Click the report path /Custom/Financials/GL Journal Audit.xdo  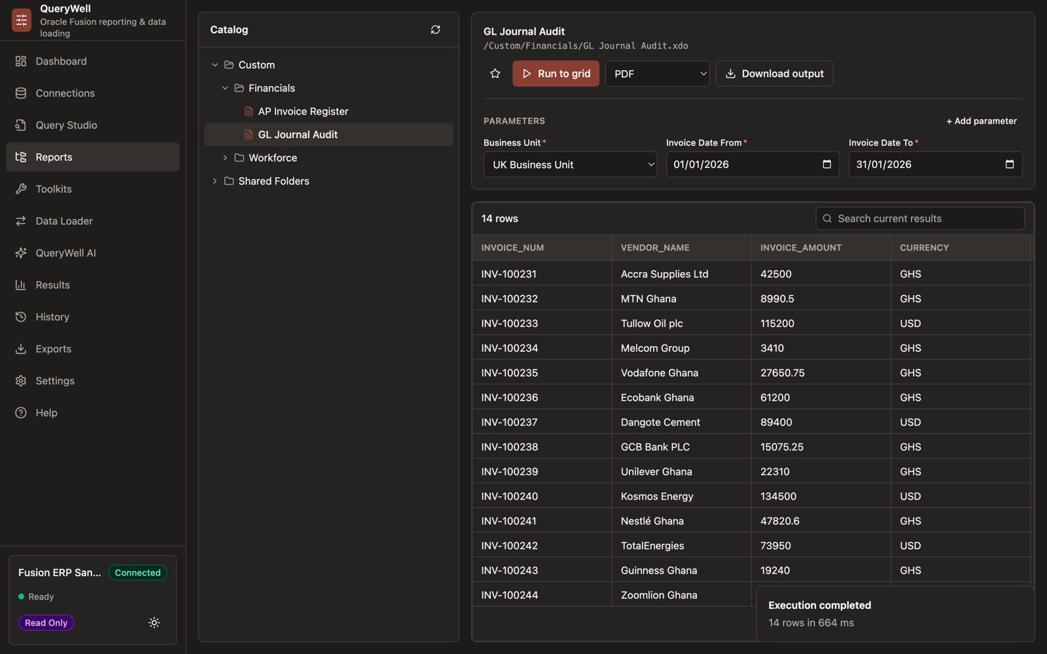[x=586, y=46]
